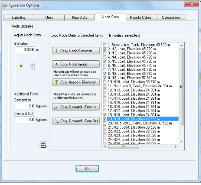
Task: Click Copy Node Elevation button
Action: [x=76, y=51]
